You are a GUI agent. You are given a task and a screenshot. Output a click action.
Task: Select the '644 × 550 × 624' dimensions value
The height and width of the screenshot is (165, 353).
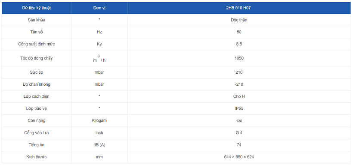(x=239, y=157)
